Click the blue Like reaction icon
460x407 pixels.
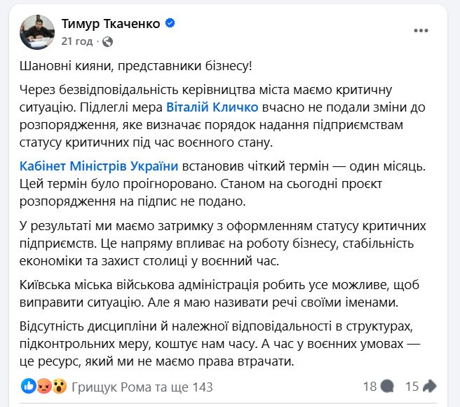[x=28, y=386]
